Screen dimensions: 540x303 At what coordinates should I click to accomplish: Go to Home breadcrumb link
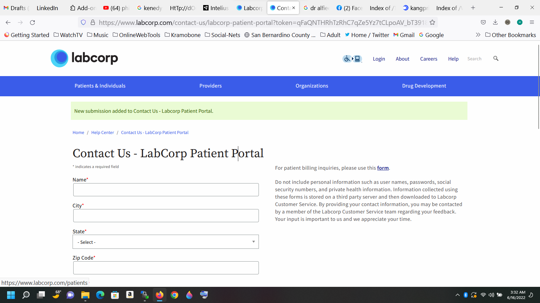78,132
